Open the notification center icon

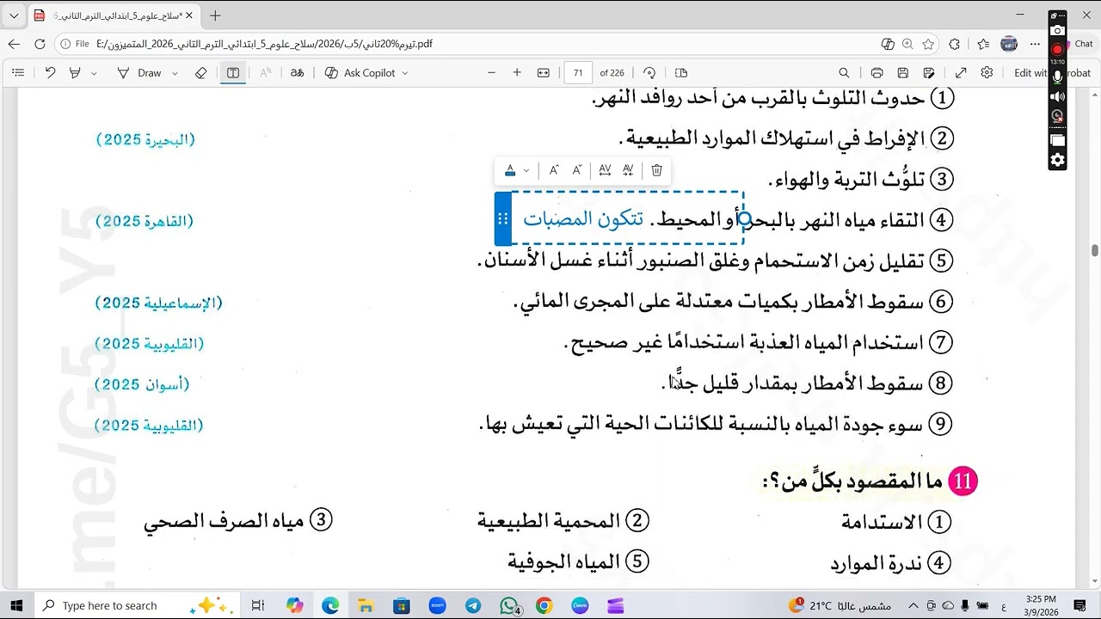click(x=1081, y=605)
